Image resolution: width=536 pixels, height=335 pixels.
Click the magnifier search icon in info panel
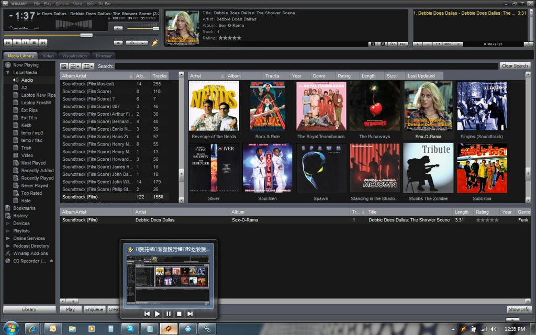[383, 44]
